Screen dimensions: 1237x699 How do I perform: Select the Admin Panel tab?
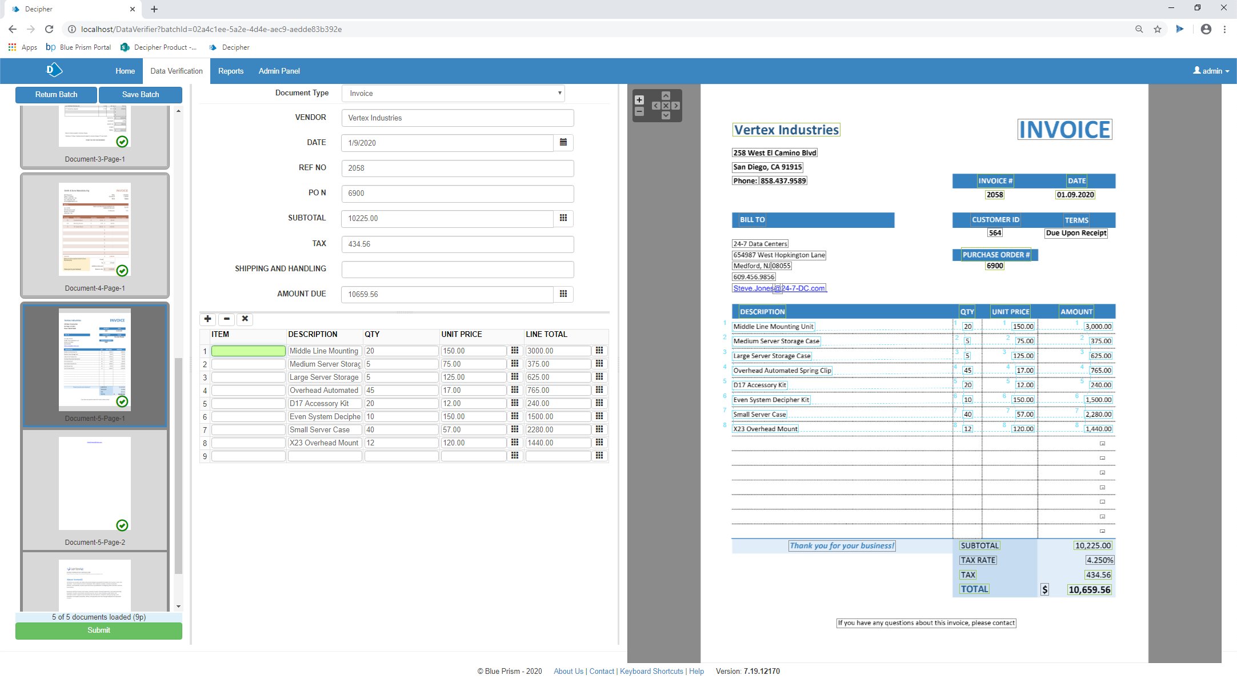[x=279, y=71]
